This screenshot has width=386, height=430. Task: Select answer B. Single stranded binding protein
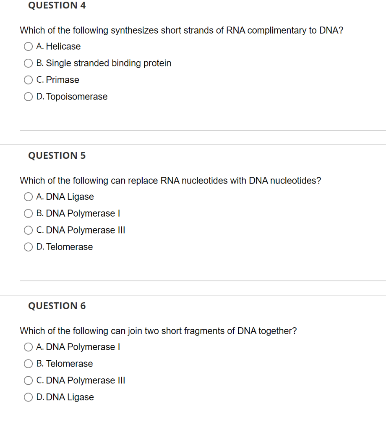click(x=28, y=63)
